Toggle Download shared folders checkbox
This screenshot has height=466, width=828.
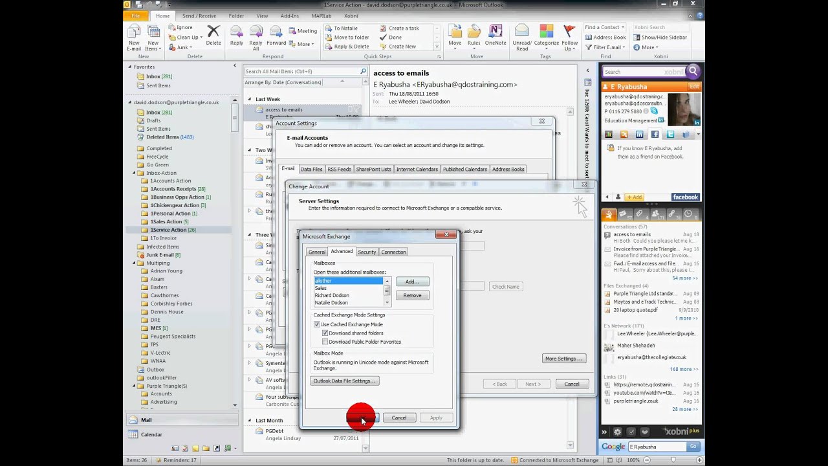click(325, 333)
